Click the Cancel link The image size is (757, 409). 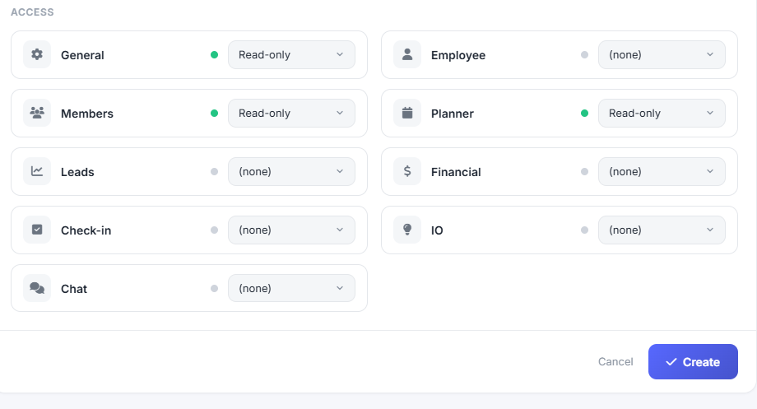point(615,361)
